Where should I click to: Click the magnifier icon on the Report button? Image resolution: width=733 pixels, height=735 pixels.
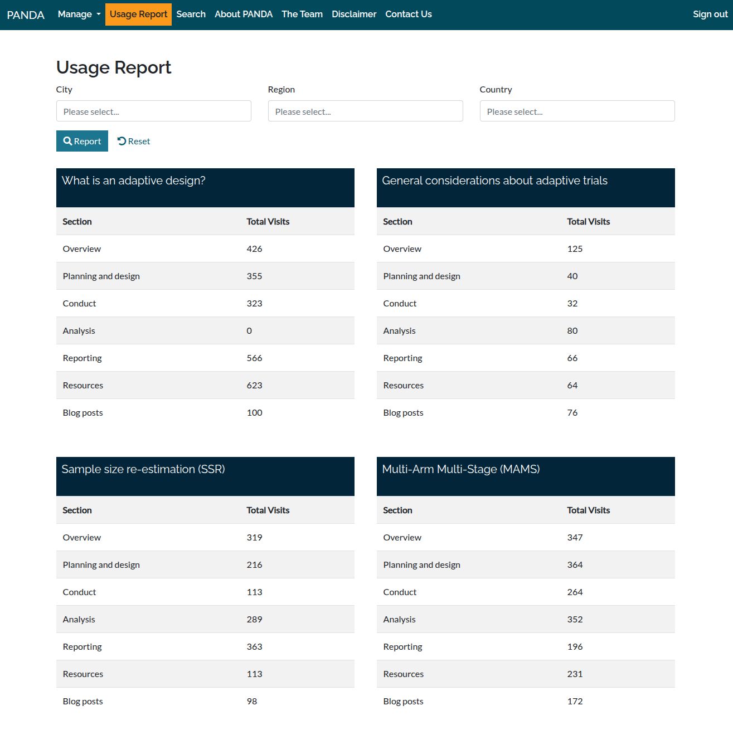(67, 141)
